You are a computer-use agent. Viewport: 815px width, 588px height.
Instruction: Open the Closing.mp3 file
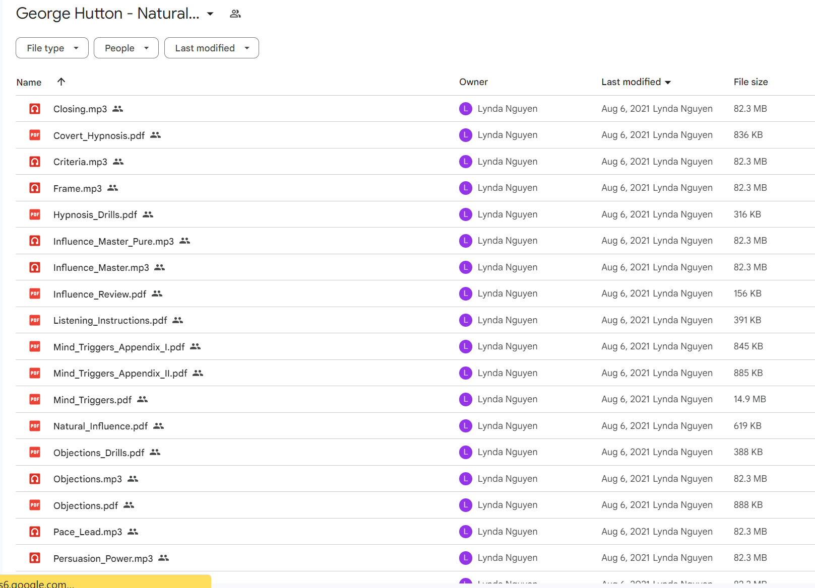coord(80,109)
